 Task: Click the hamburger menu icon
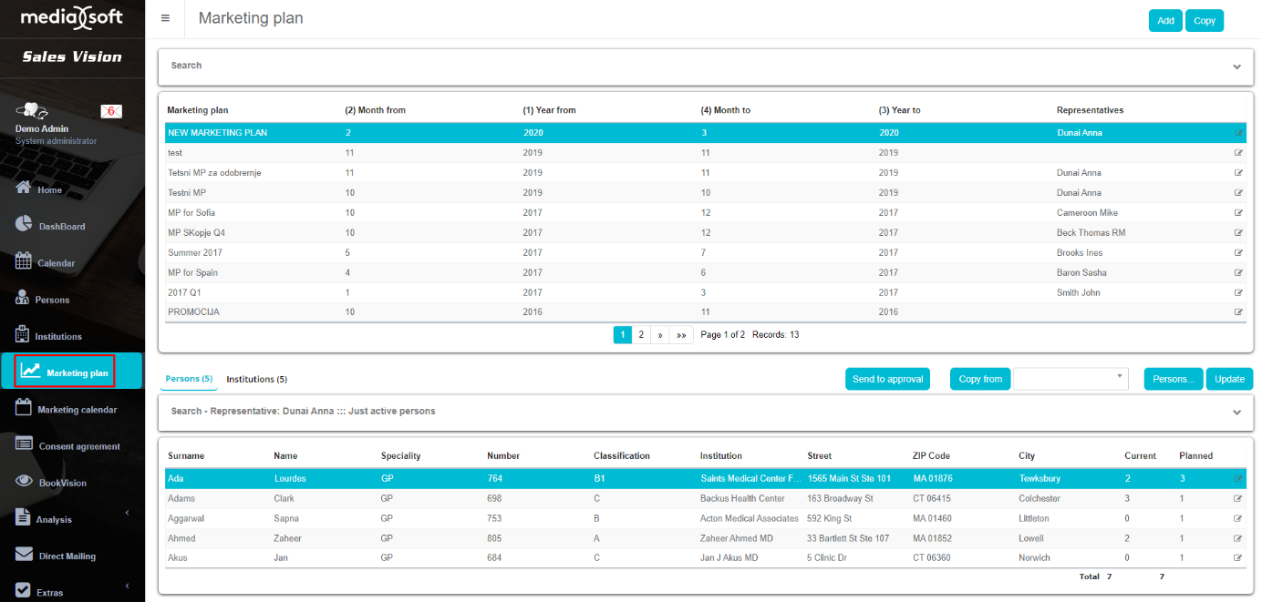[165, 18]
